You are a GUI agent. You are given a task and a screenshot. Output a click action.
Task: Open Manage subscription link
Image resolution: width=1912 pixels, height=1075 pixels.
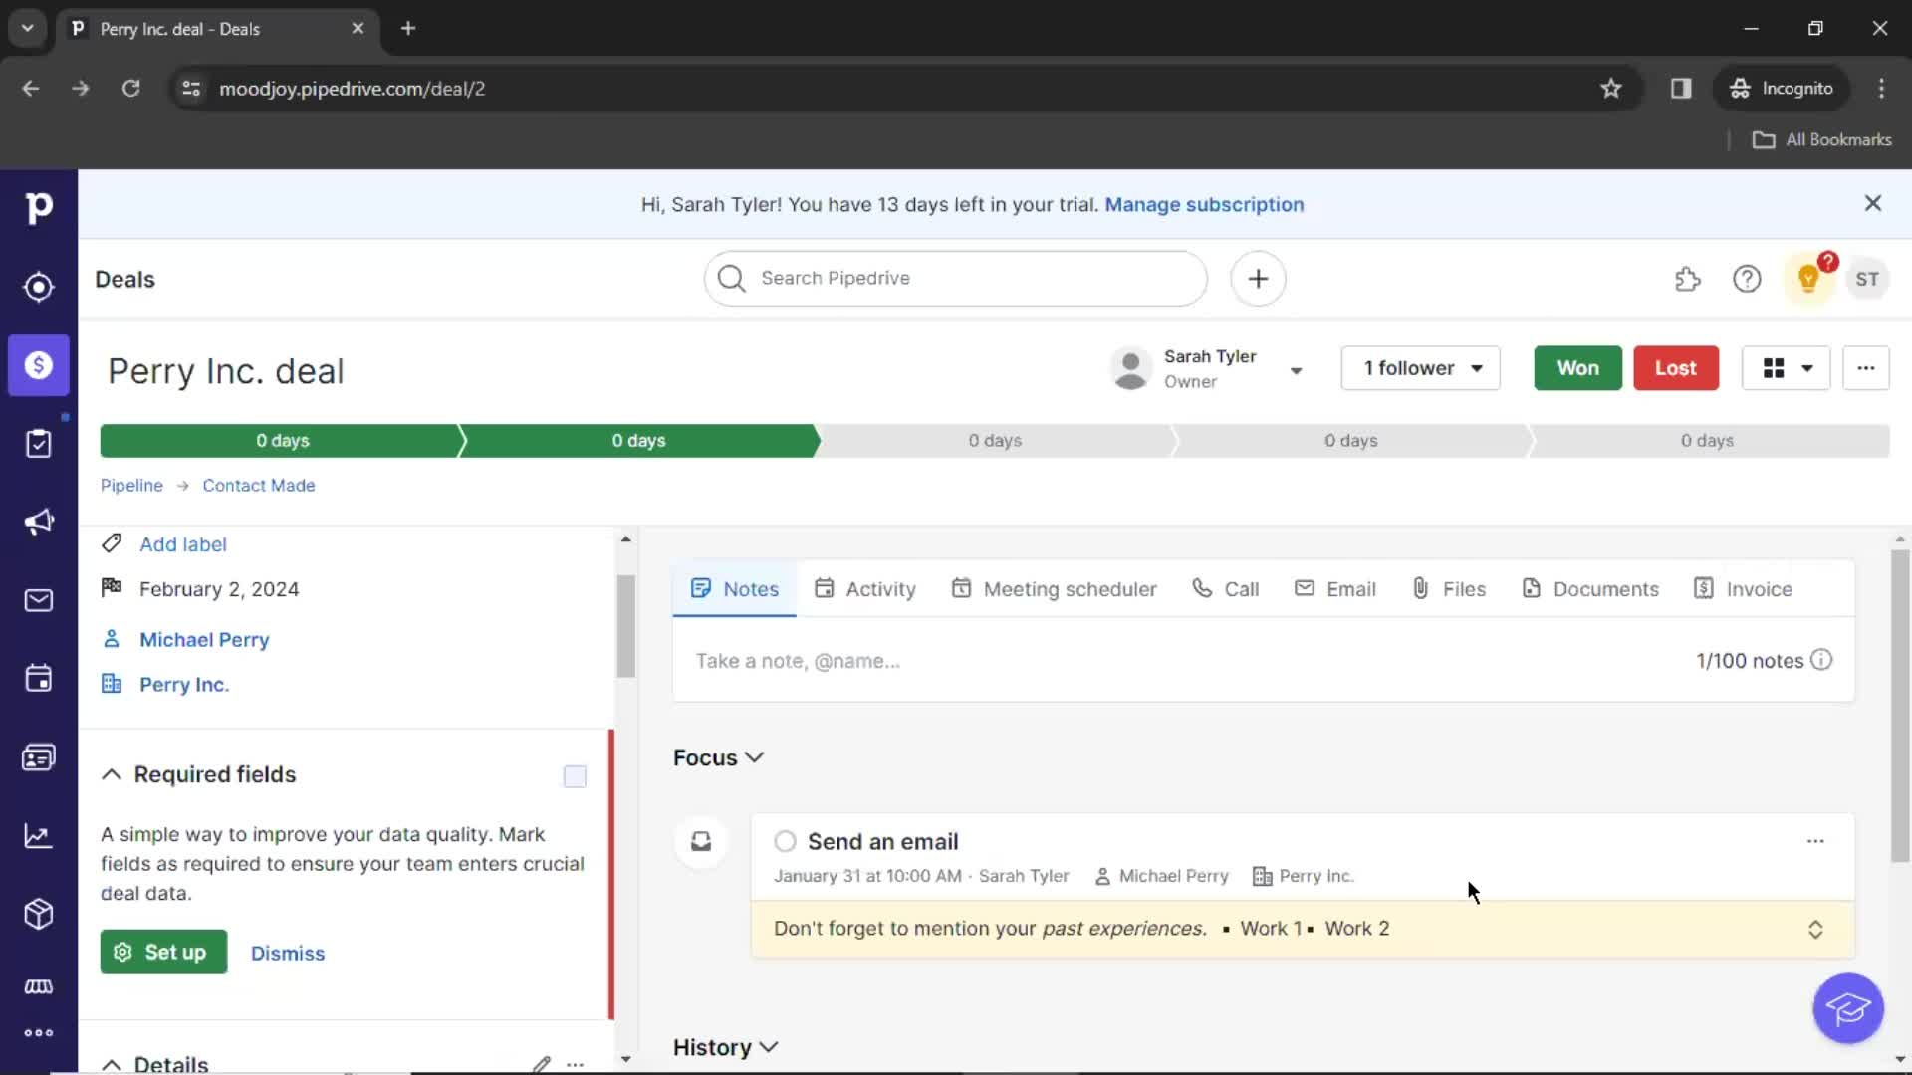coord(1204,204)
